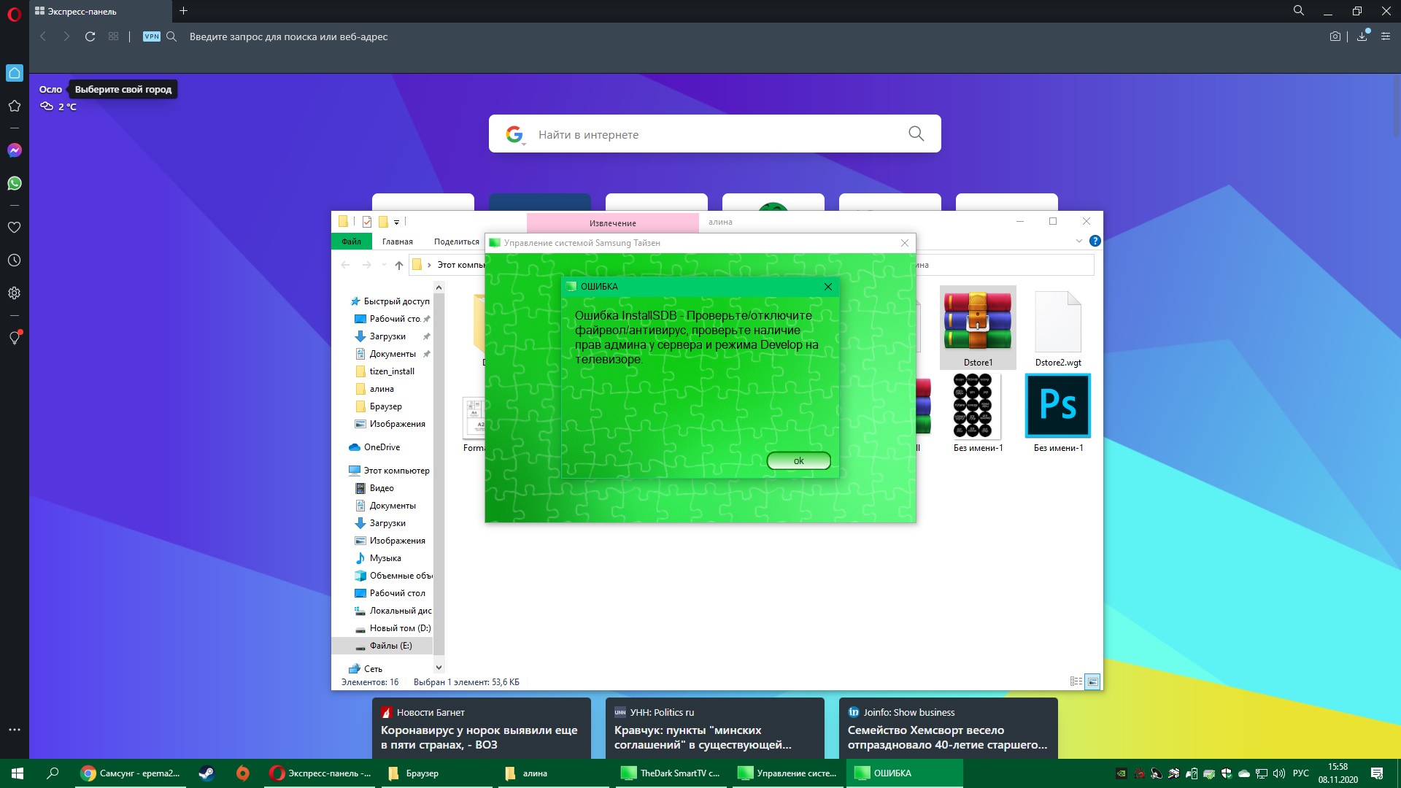Image resolution: width=1401 pixels, height=788 pixels.
Task: Expand the Explorer ribbon chevron
Action: tap(1078, 242)
